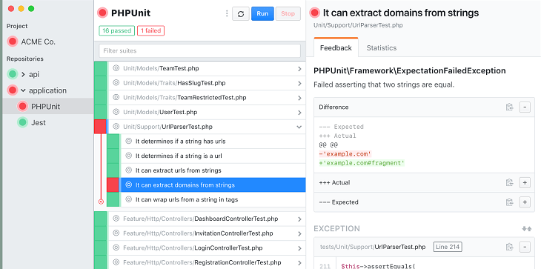Screen dimensions: 541x269
Task: Switch to the Feedback tab
Action: click(336, 48)
